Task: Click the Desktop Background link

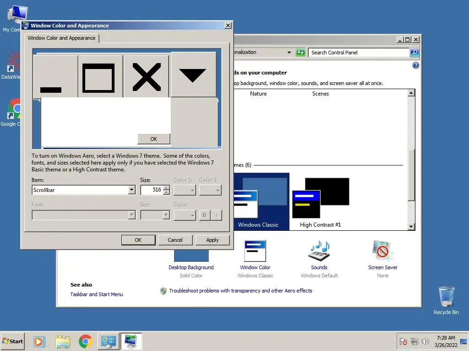Action: [191, 267]
